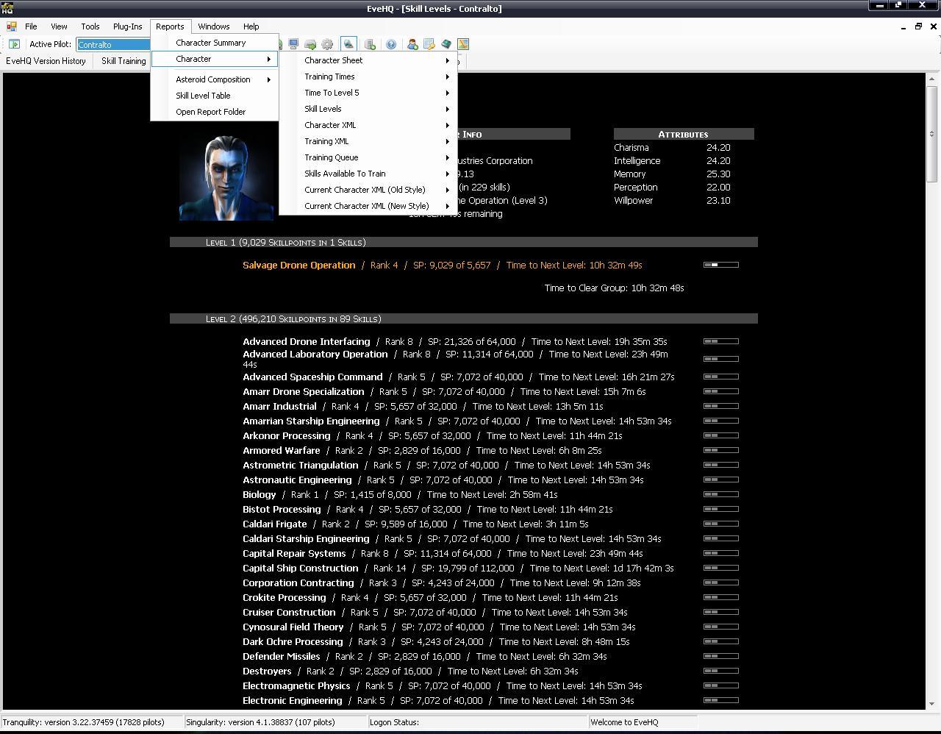Open the Tools menu
Viewport: 941px width, 734px height.
[90, 26]
